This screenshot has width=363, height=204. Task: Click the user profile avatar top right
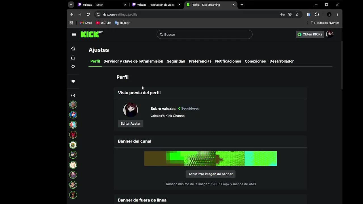[x=330, y=34]
